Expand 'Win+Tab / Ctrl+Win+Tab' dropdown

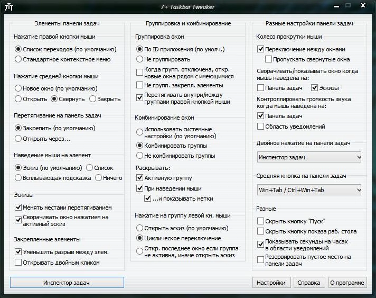[309, 190]
